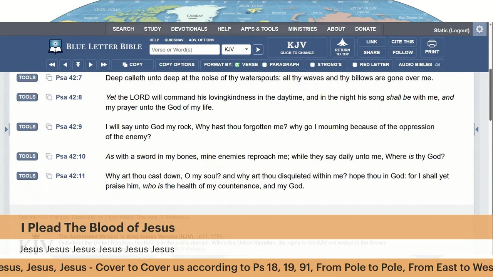Open the Psa 42:9 verse link
Screen dimensions: 493x277
[x=69, y=127]
